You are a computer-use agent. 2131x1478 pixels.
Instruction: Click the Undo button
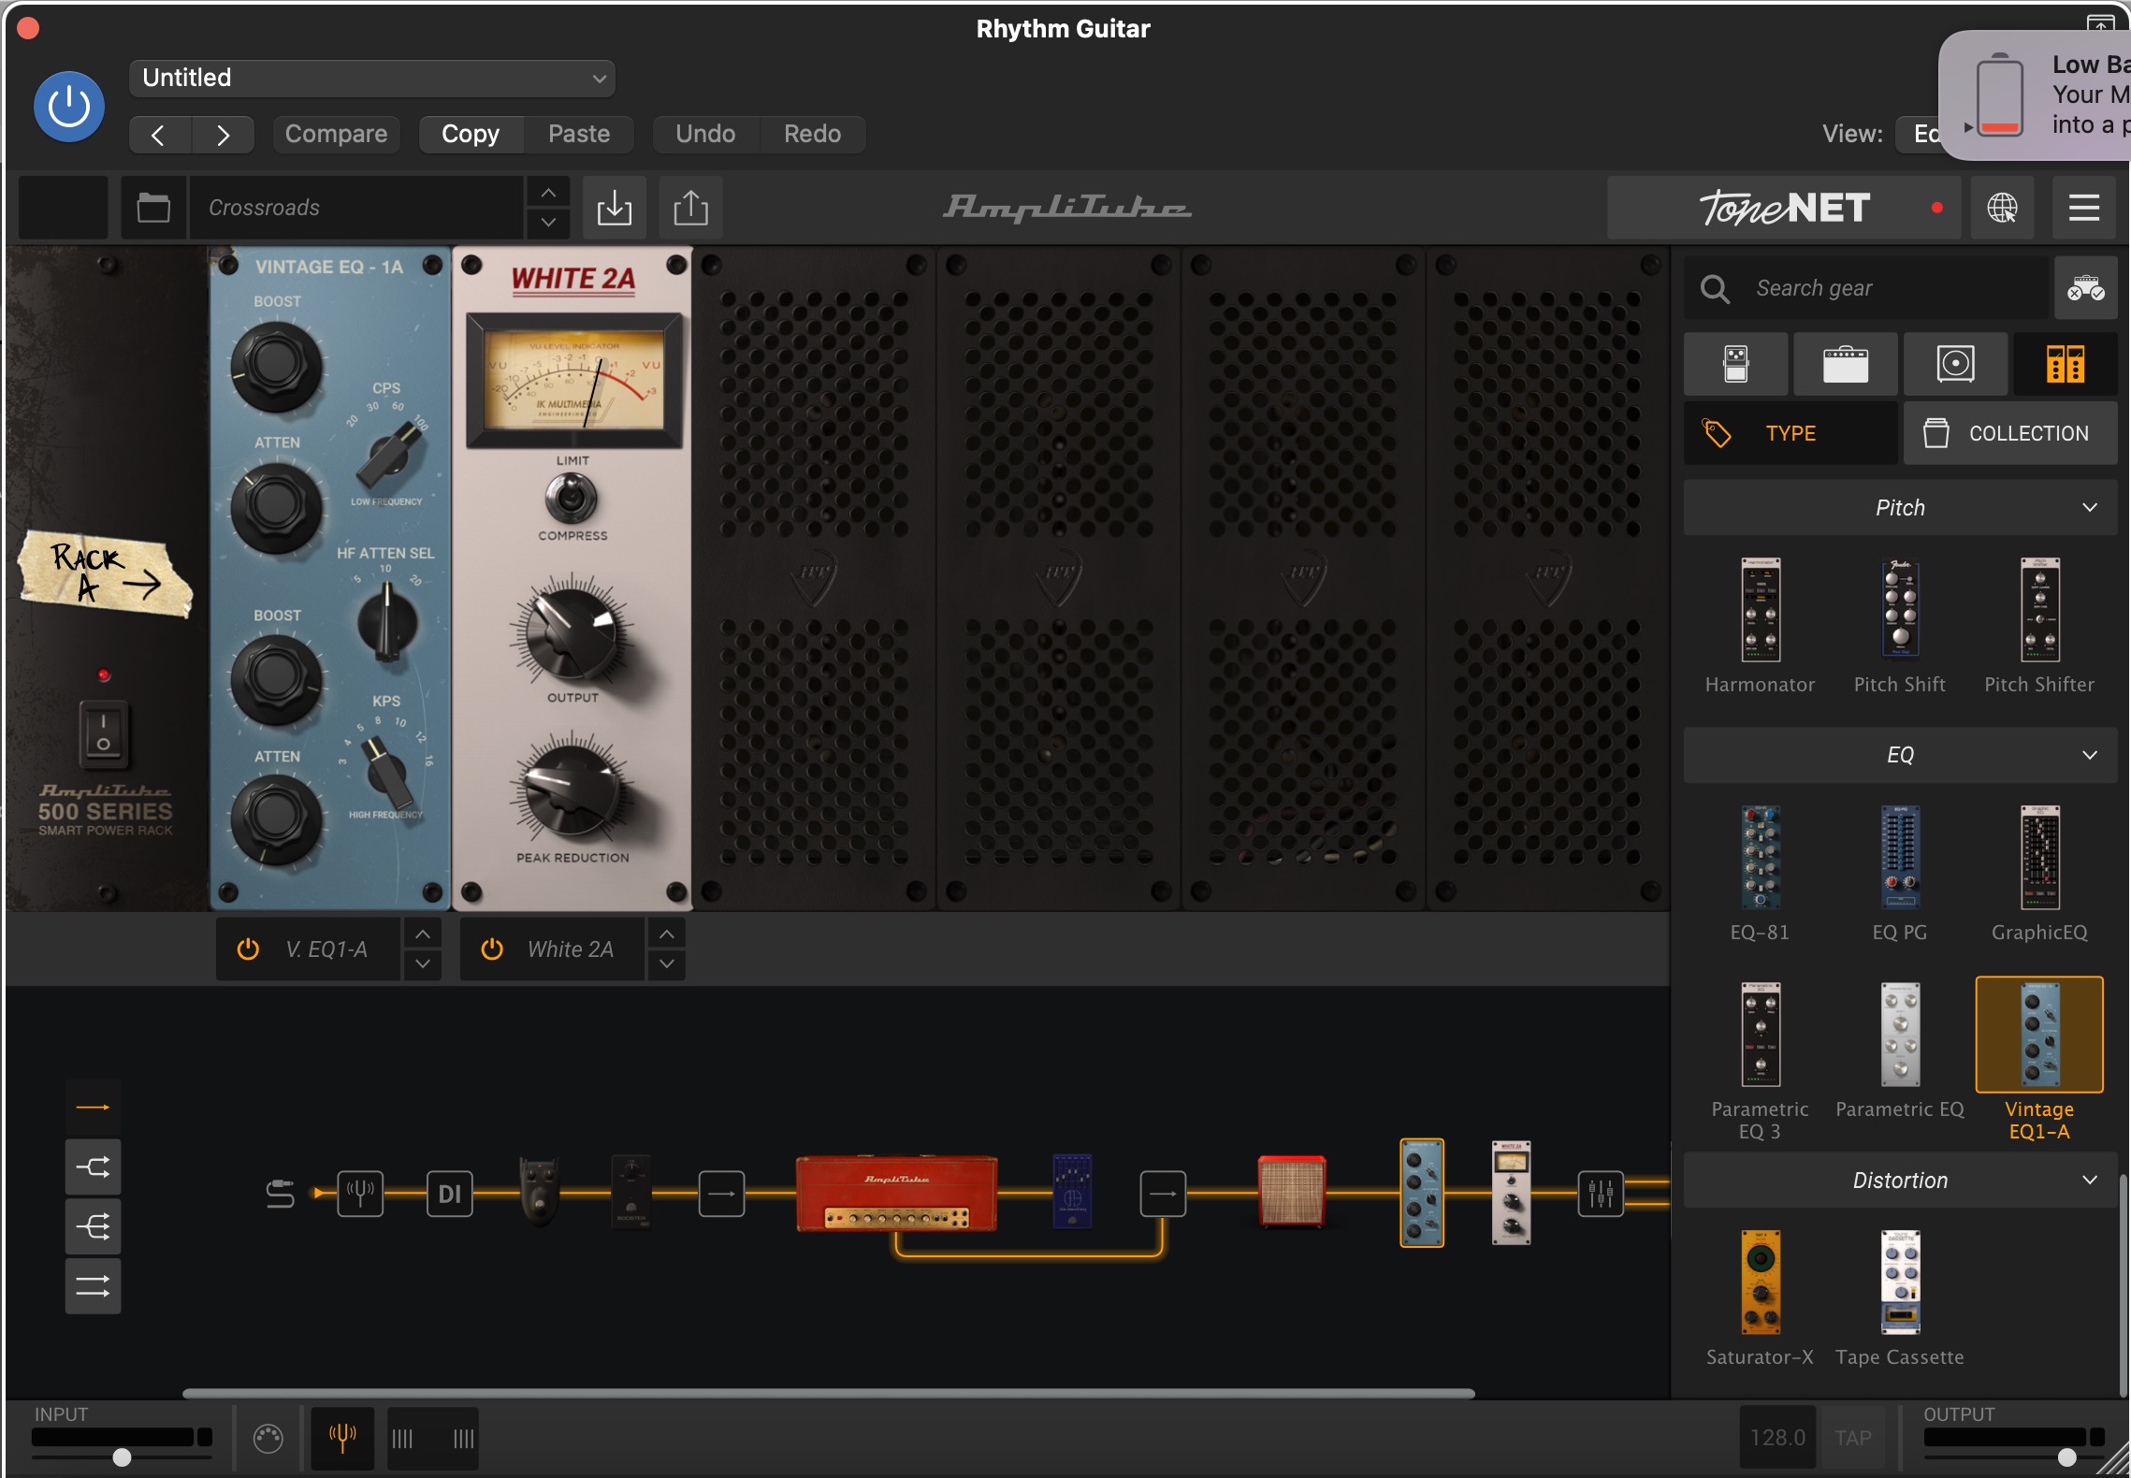705,135
